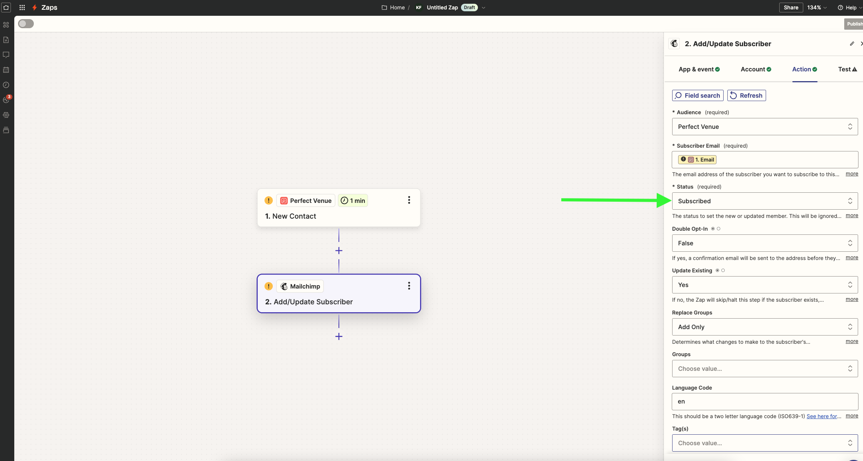Switch to the Account tab
863x461 pixels.
tap(756, 69)
